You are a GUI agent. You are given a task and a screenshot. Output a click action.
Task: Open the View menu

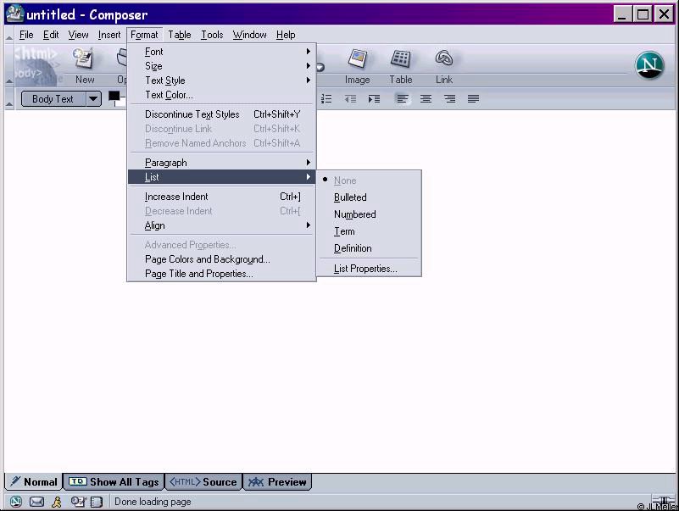click(x=78, y=35)
